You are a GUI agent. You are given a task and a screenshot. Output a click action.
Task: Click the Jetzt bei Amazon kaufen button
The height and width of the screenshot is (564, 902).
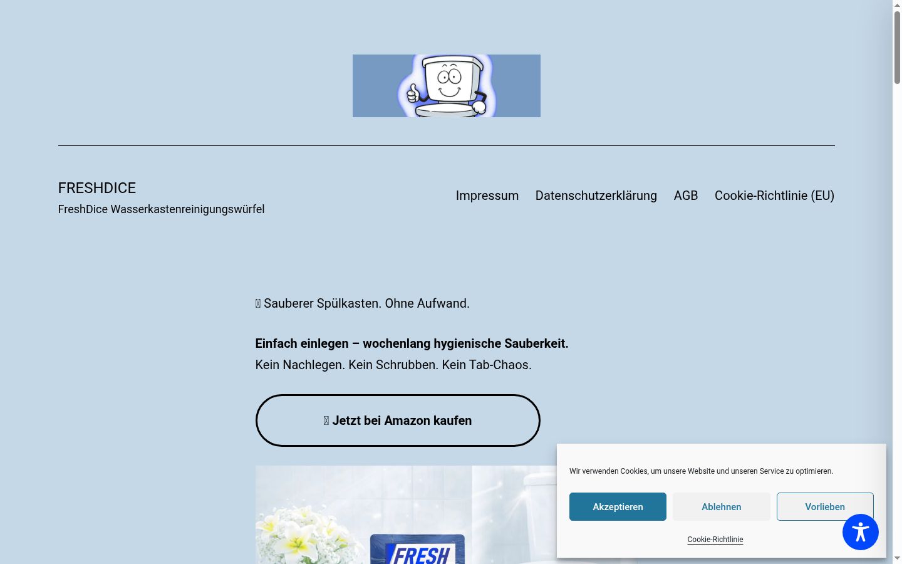point(398,420)
